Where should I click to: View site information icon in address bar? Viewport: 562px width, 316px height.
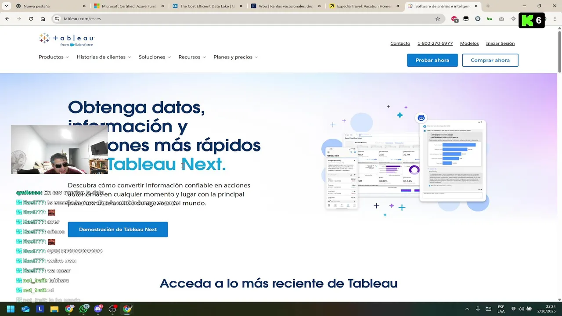coord(56,19)
